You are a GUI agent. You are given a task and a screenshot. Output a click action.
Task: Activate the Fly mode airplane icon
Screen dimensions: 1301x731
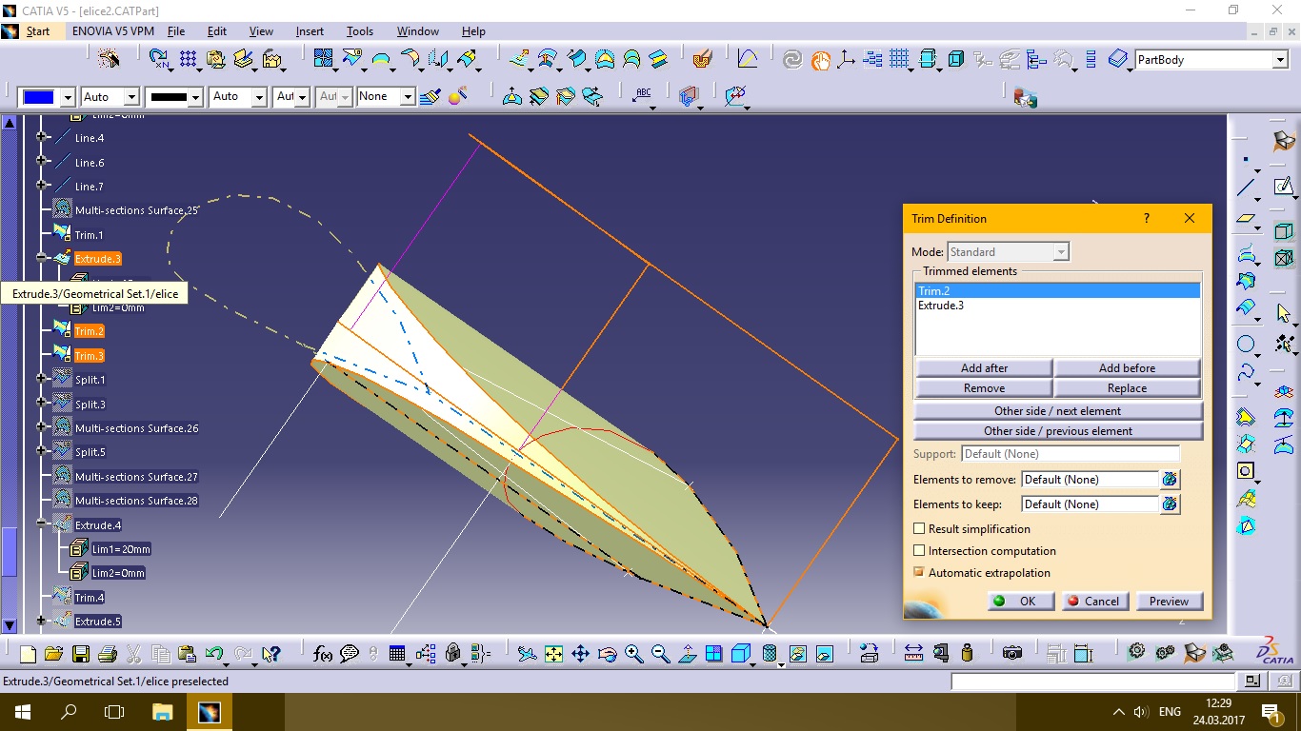click(x=527, y=654)
